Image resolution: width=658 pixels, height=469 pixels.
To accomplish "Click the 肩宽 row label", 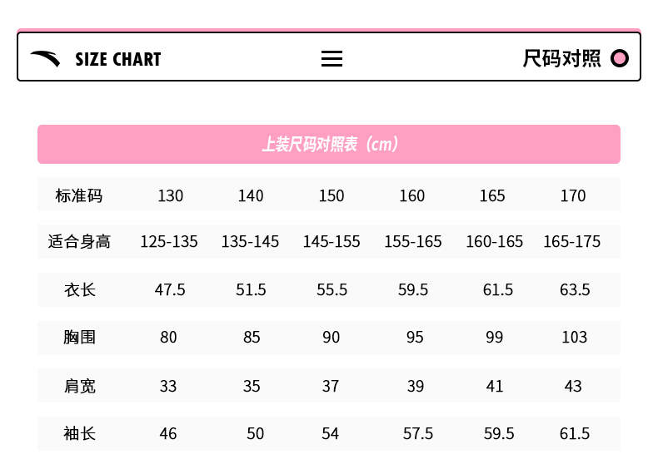I will point(80,386).
